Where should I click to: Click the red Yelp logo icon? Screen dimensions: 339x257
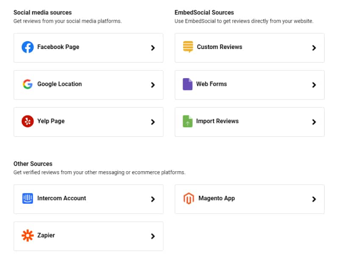pos(28,121)
